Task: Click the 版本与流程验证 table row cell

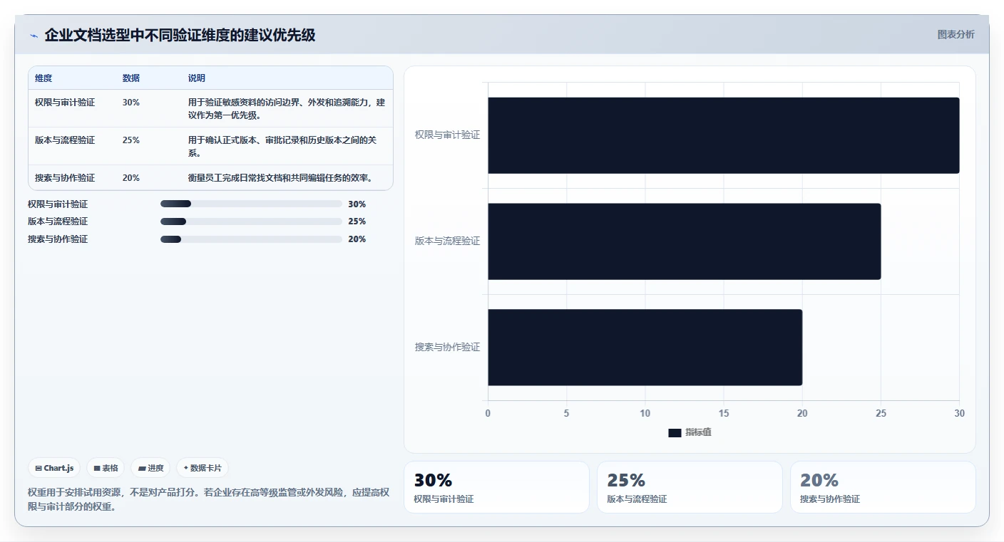Action: coord(65,140)
